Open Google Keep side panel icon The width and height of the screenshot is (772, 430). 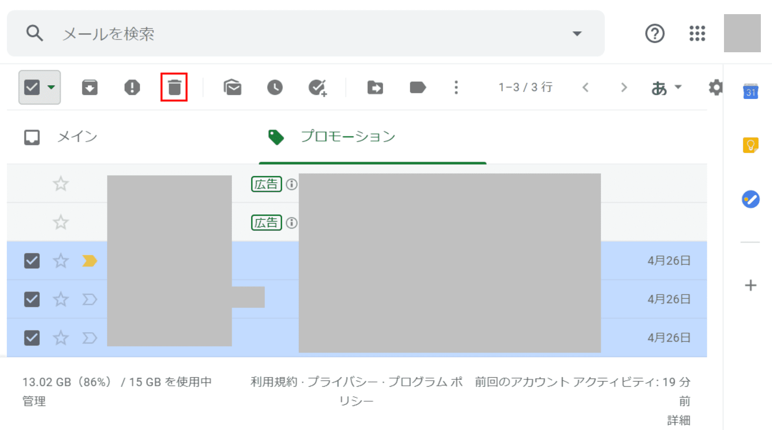[x=751, y=145]
